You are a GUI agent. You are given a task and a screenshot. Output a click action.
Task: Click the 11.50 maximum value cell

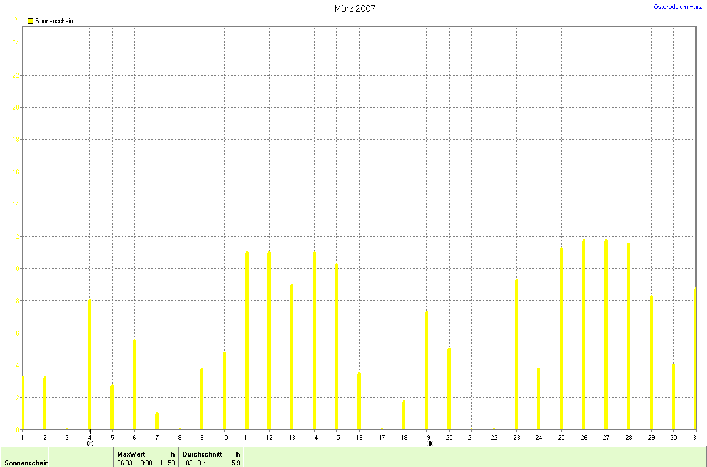click(x=167, y=463)
